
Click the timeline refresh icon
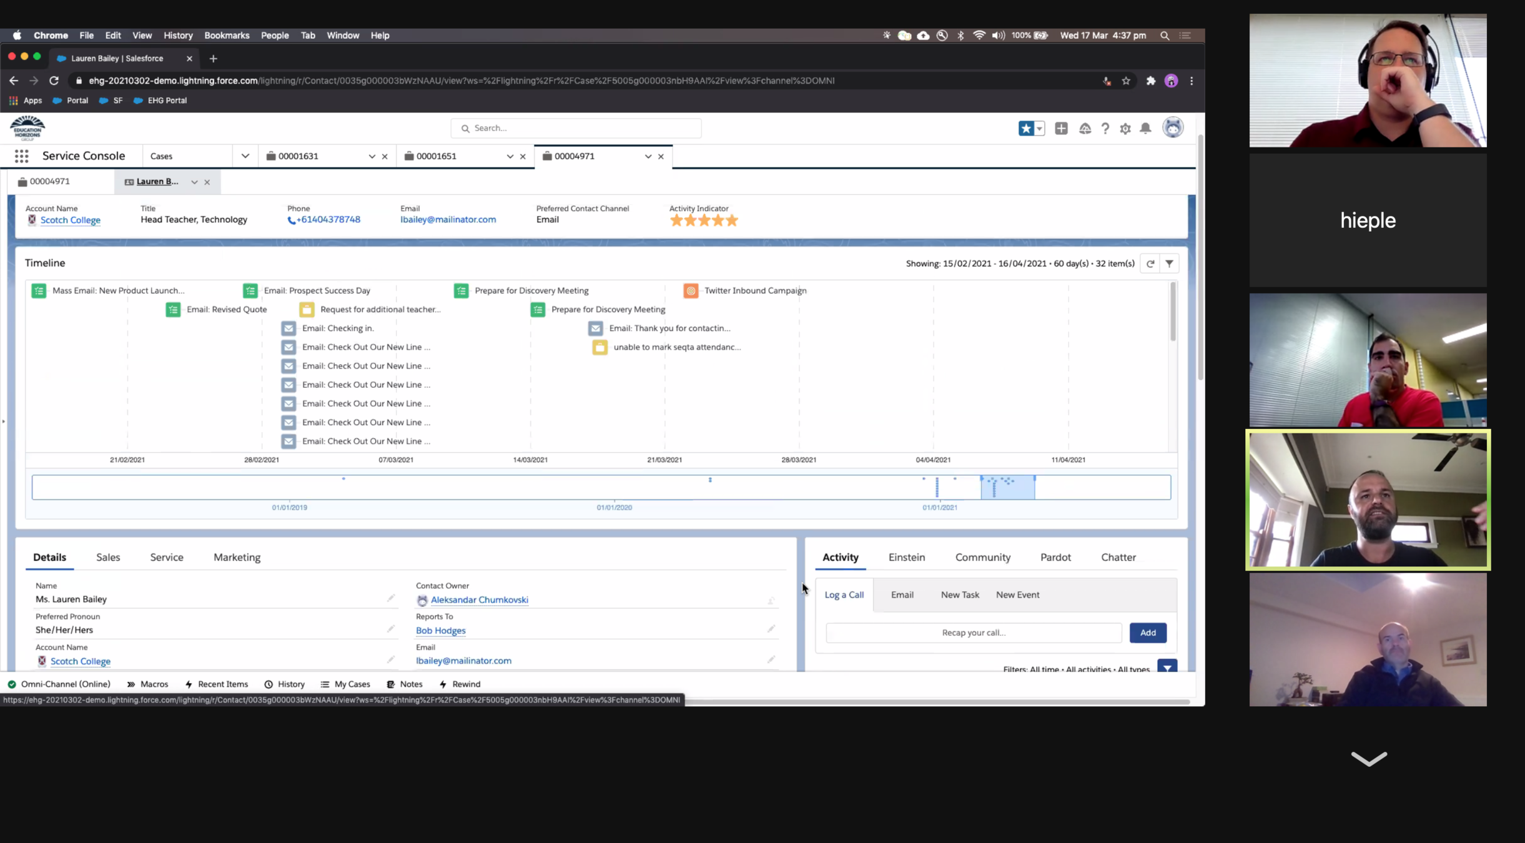1150,264
